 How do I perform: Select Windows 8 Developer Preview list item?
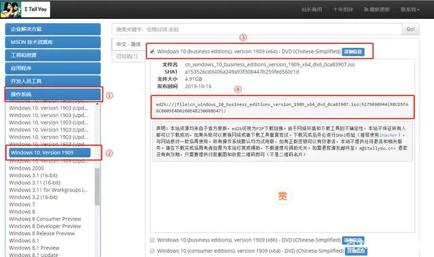45,226
